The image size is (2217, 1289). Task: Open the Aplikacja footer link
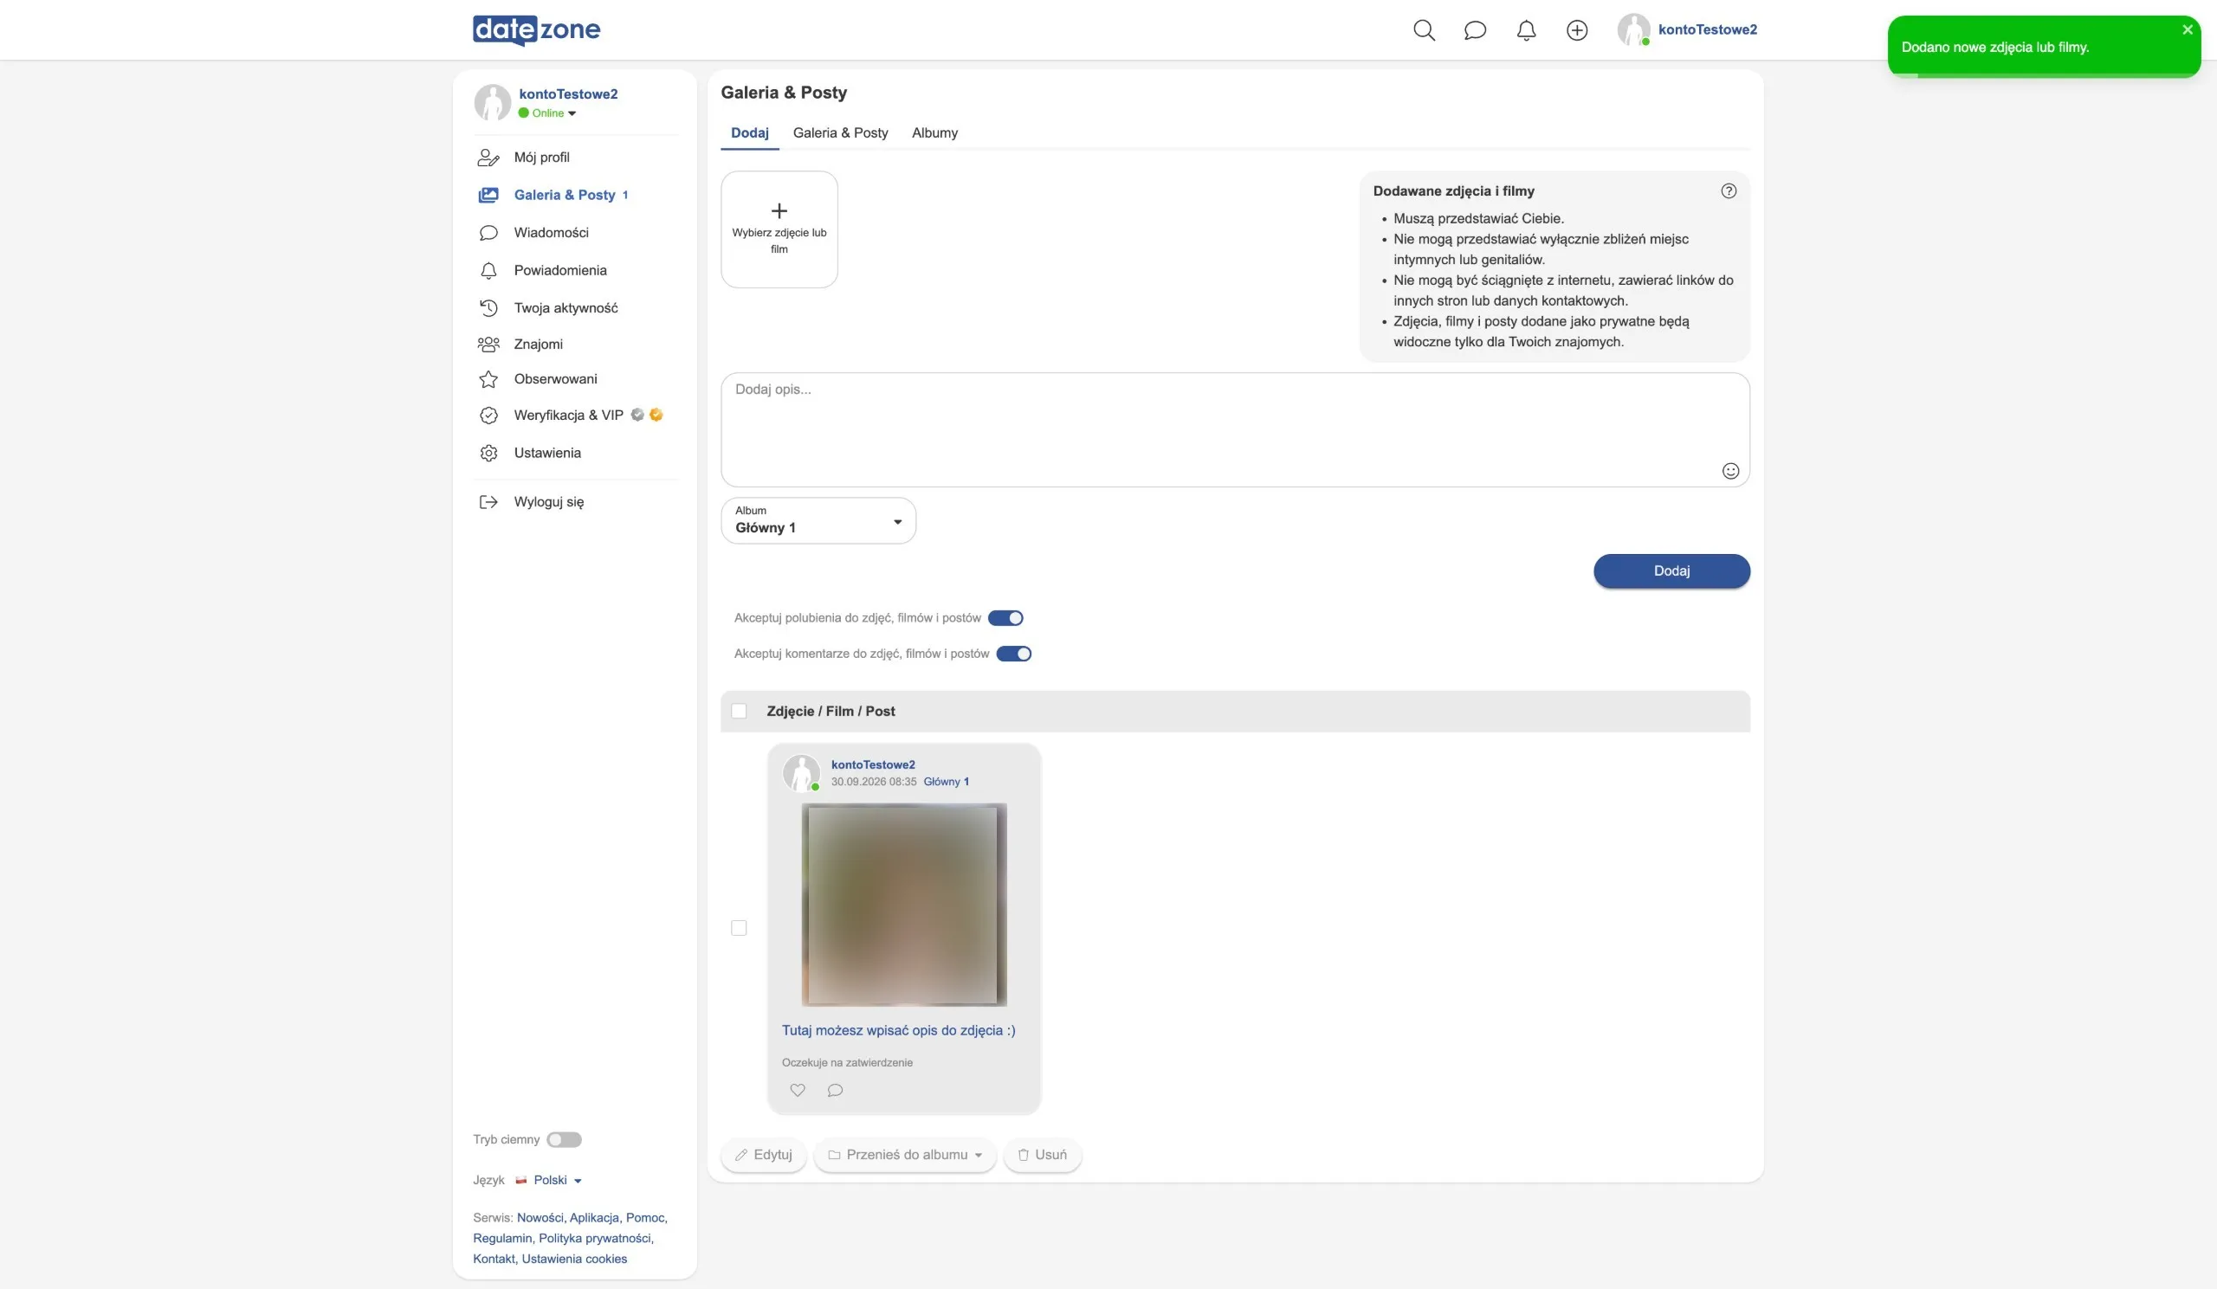[x=595, y=1218]
